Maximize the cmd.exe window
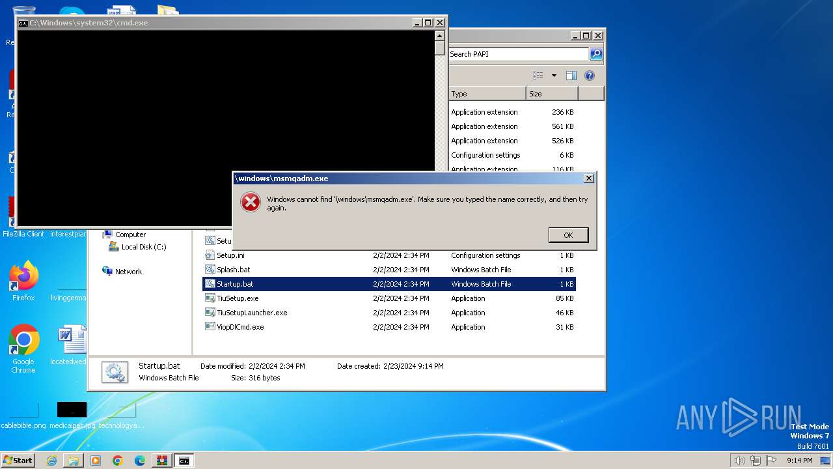 tap(428, 22)
